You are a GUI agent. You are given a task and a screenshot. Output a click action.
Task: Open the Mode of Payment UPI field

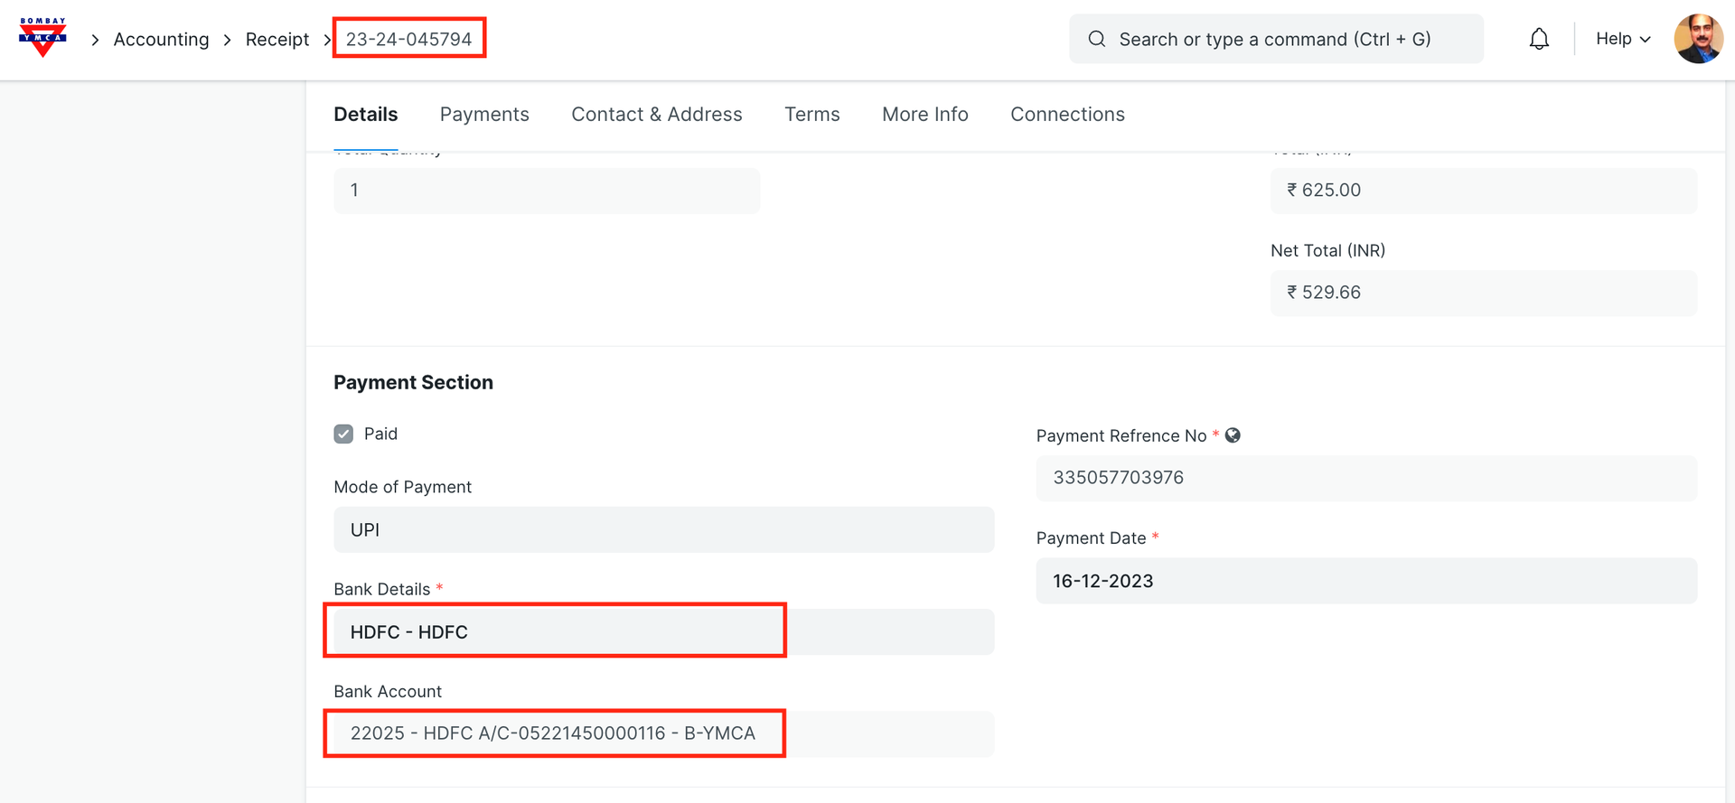pos(663,529)
